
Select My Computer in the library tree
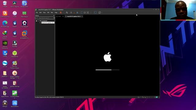click(43, 21)
